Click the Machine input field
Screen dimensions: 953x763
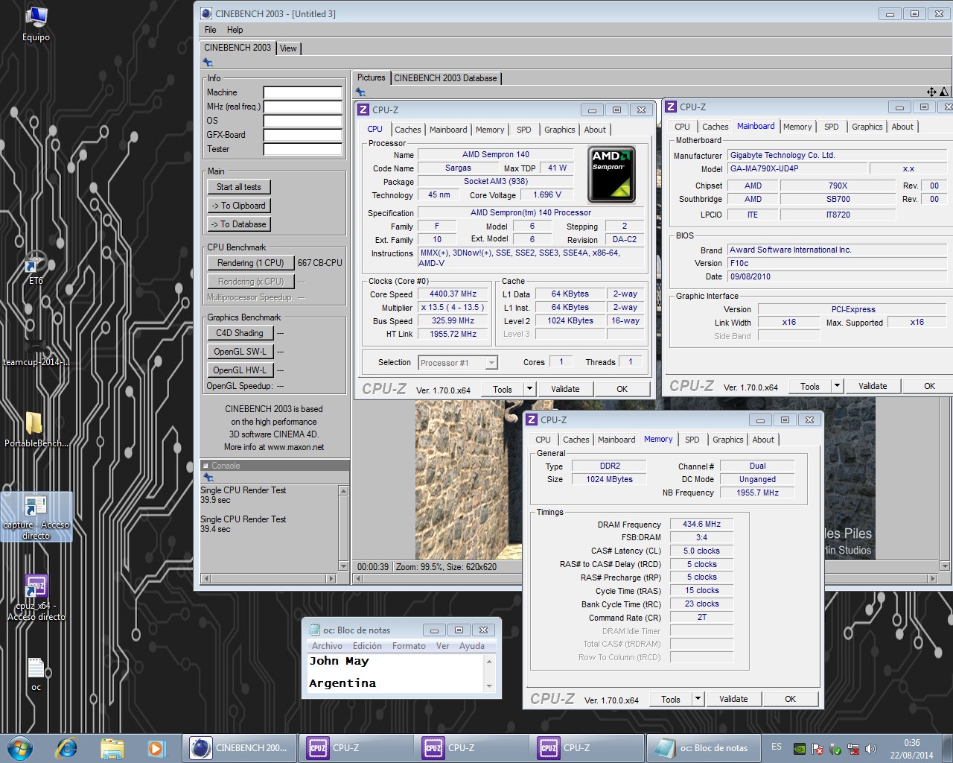[302, 92]
